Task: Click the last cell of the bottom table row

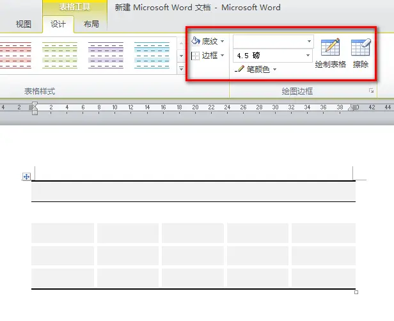Action: 324,278
